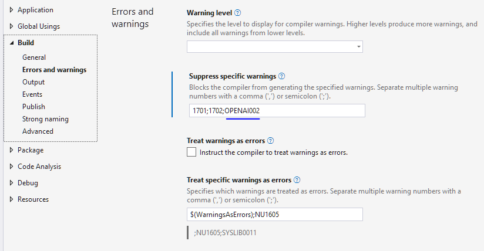Screen dimensions: 484x251
Task: Expand the Application section
Action: [x=12, y=10]
